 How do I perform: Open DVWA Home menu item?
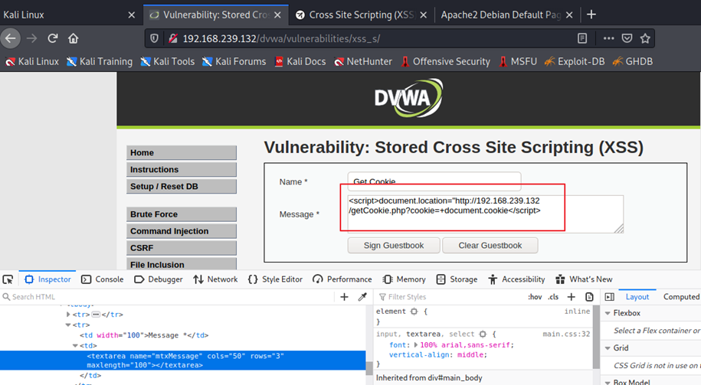(x=181, y=153)
